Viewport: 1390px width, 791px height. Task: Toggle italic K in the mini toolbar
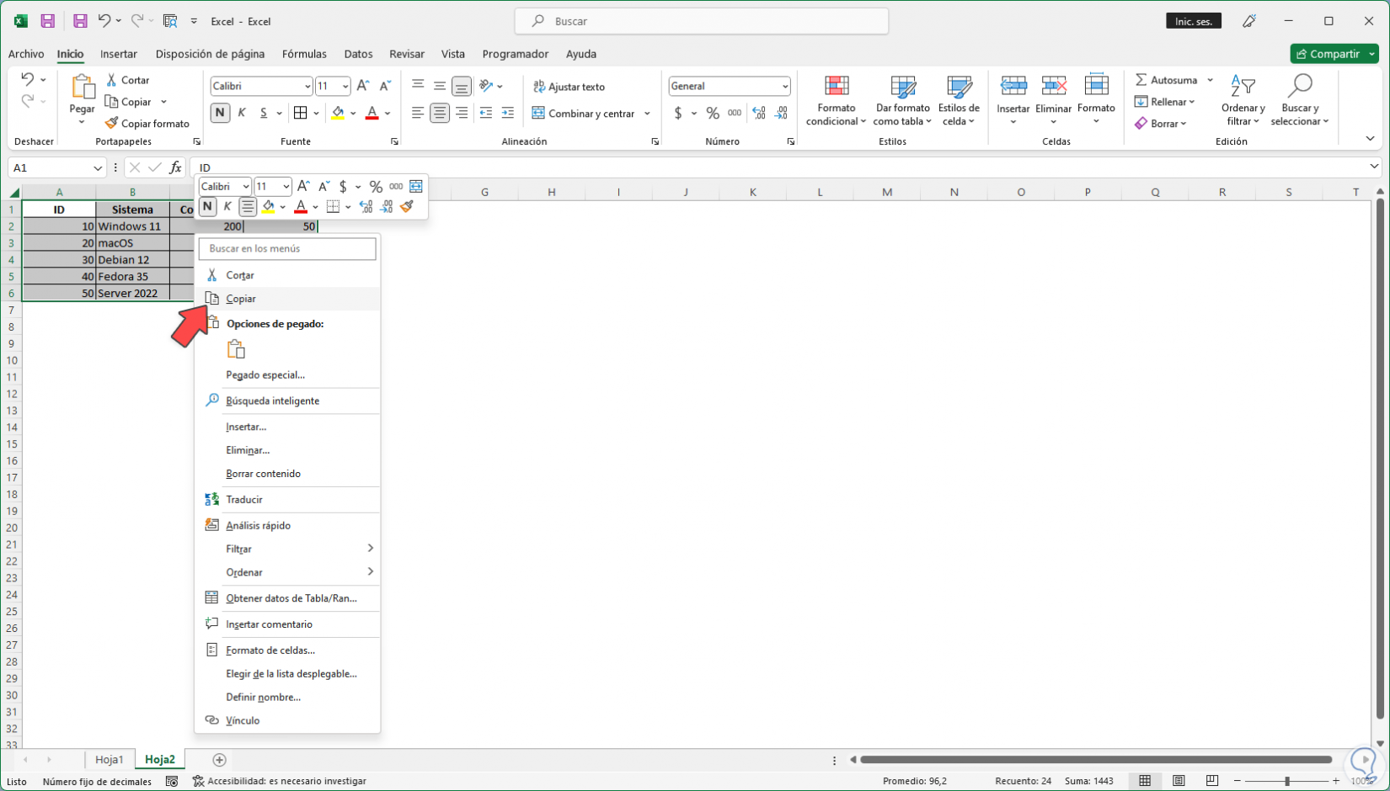[227, 206]
